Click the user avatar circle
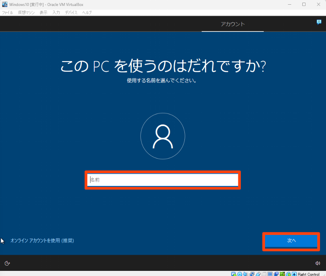The image size is (326, 276). (163, 136)
